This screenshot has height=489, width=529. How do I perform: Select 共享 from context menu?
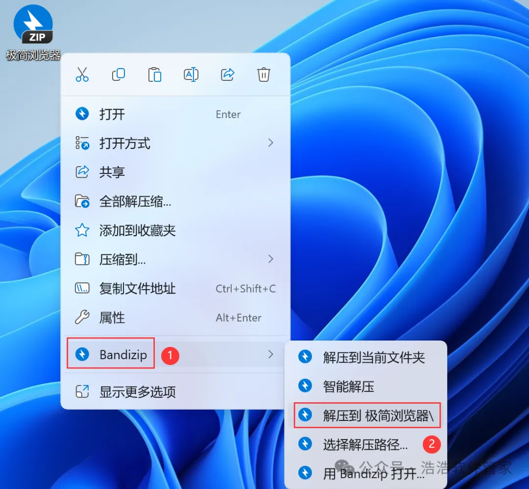[x=175, y=172]
